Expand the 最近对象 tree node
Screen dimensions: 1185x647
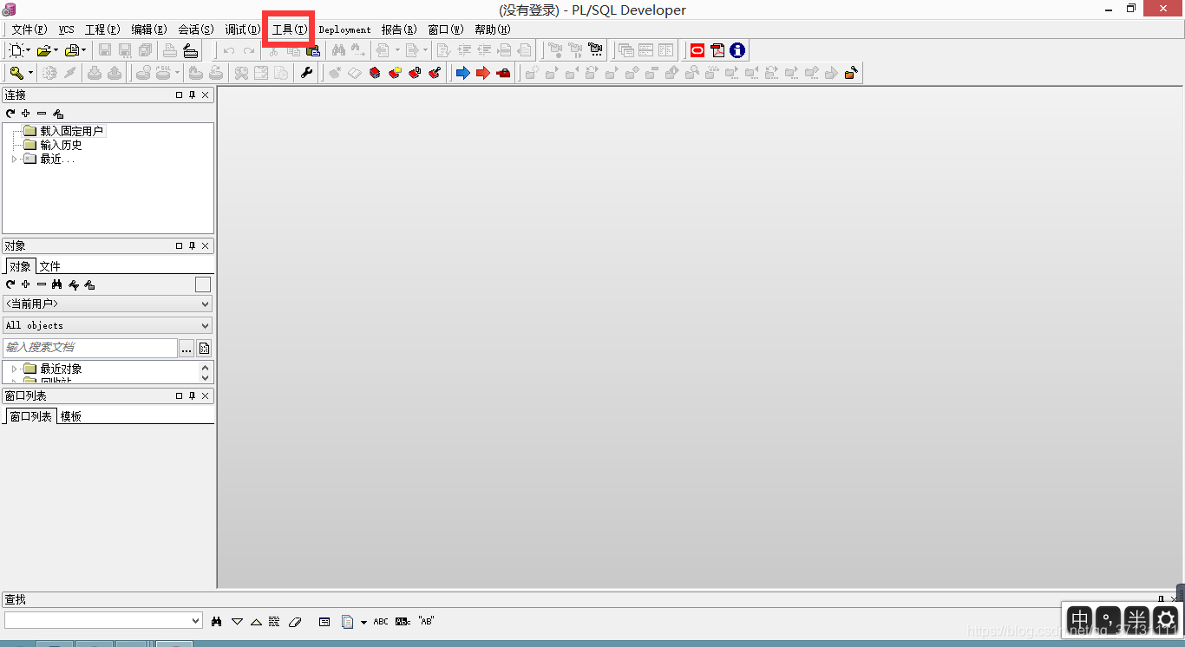click(x=14, y=369)
